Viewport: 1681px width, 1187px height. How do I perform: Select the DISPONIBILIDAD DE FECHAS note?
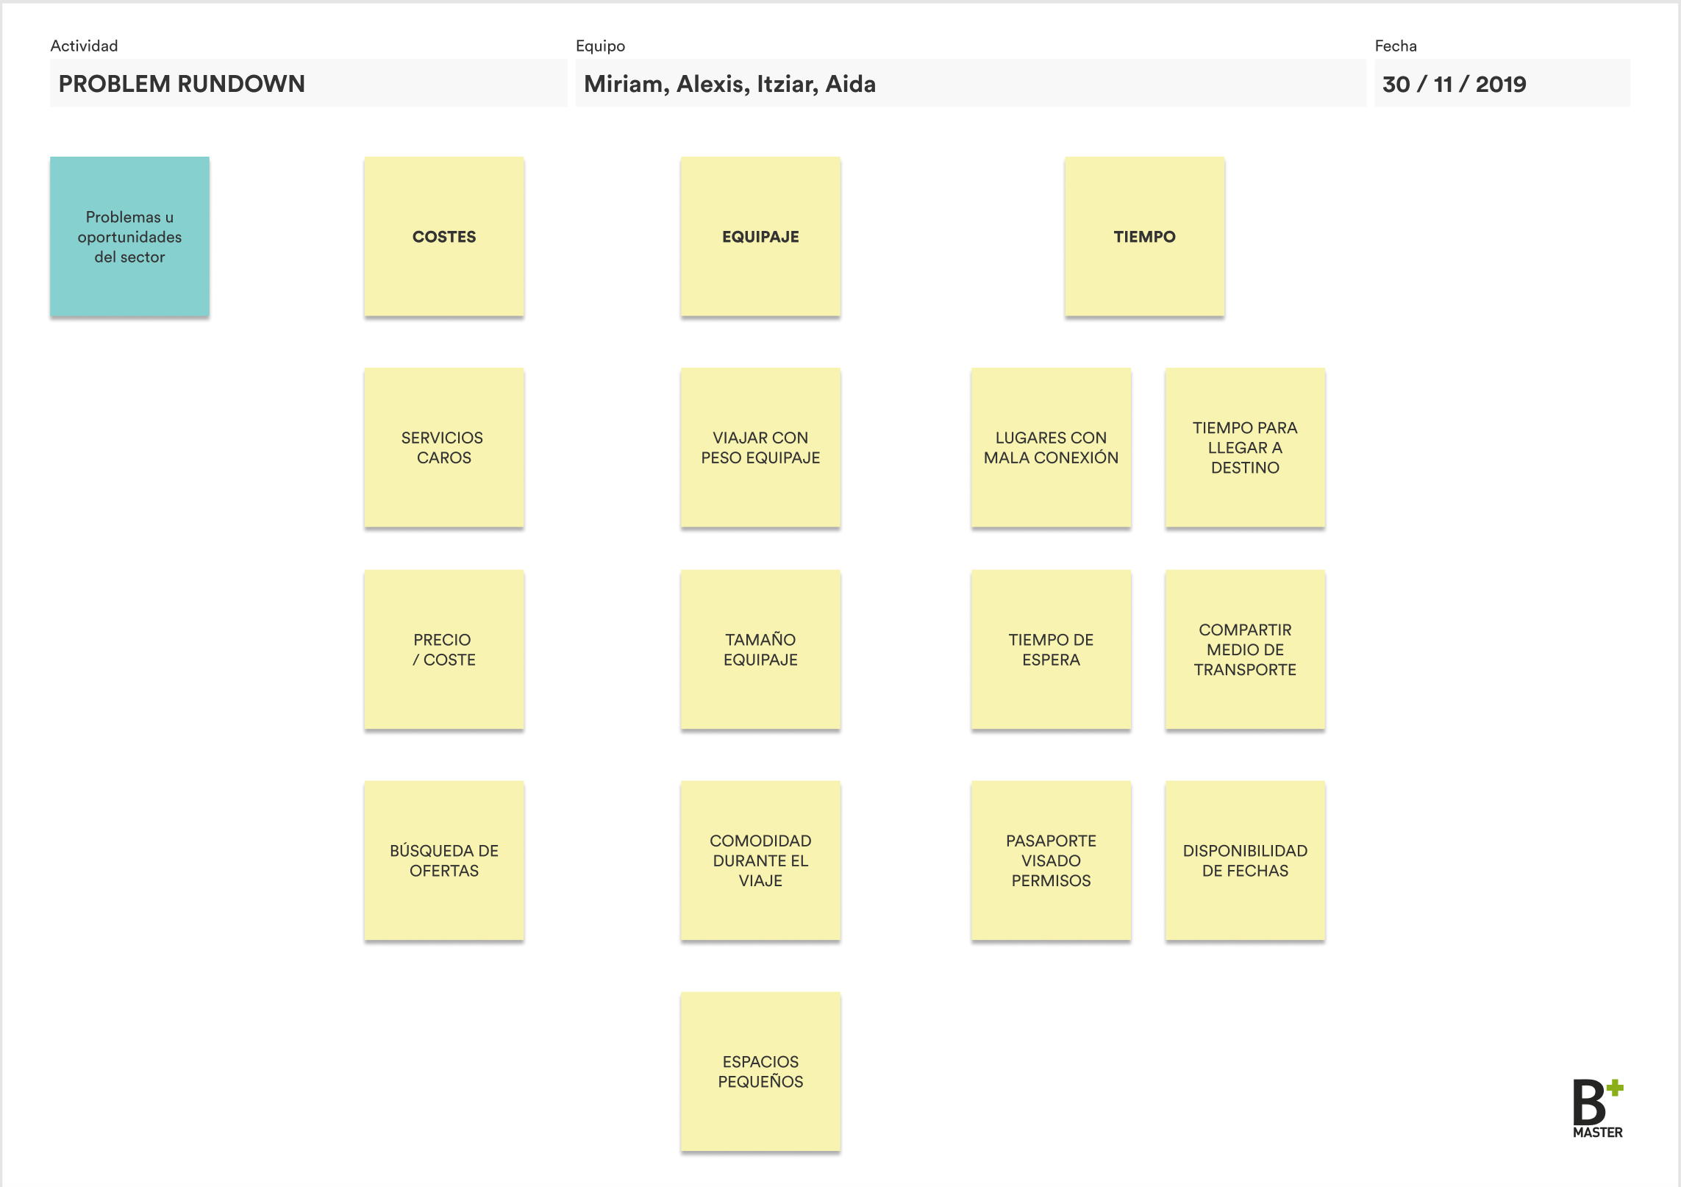pos(1244,860)
